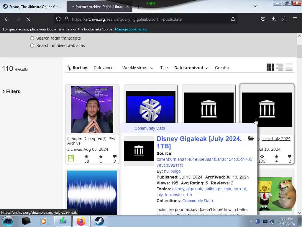
Task: Open the blue 3D knot logo thumbnail
Action: coord(150,107)
